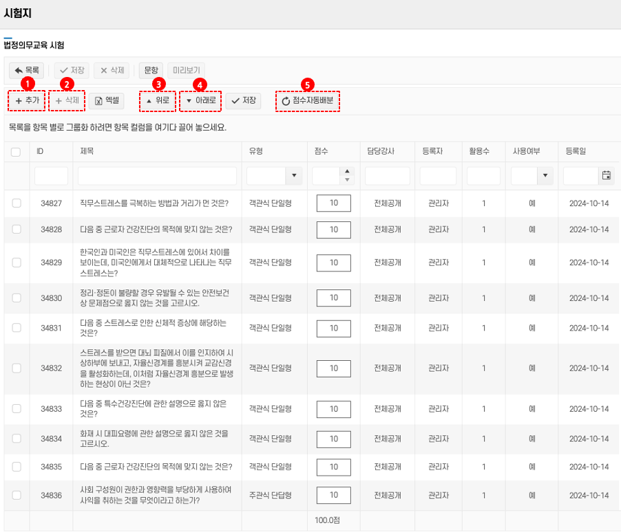Screen dimensions: 621x532
Task: Open the 미리보기 tab
Action: [185, 70]
